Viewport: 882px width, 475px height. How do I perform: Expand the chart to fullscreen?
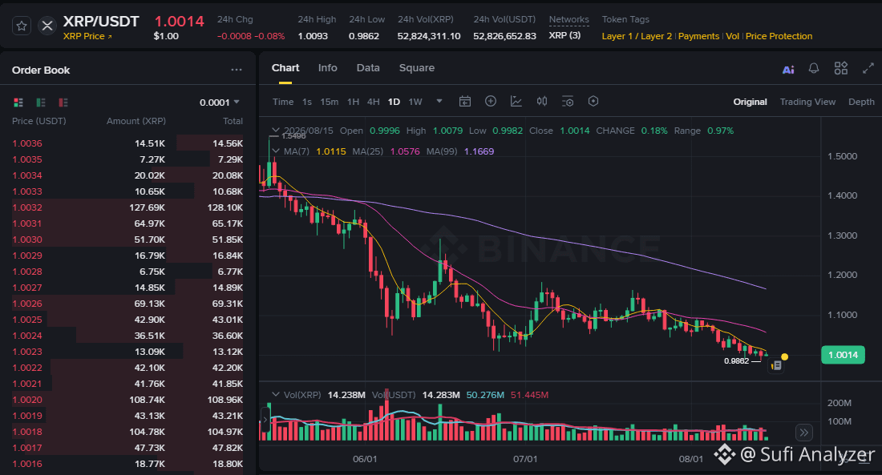(x=868, y=69)
